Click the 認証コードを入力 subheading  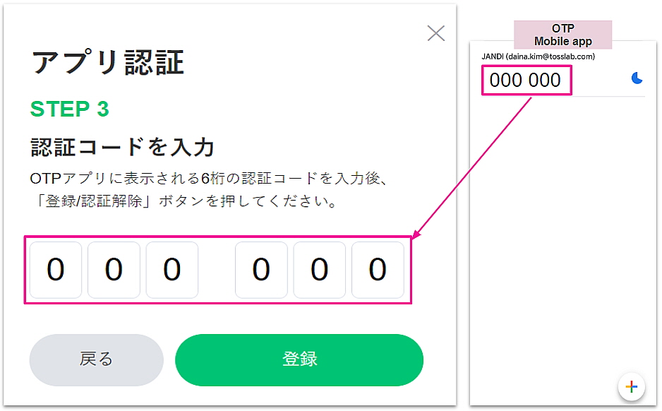pos(122,147)
